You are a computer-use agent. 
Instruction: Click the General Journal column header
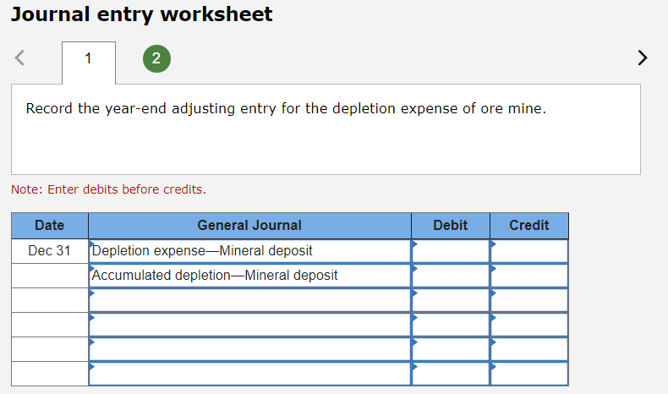pyautogui.click(x=249, y=226)
